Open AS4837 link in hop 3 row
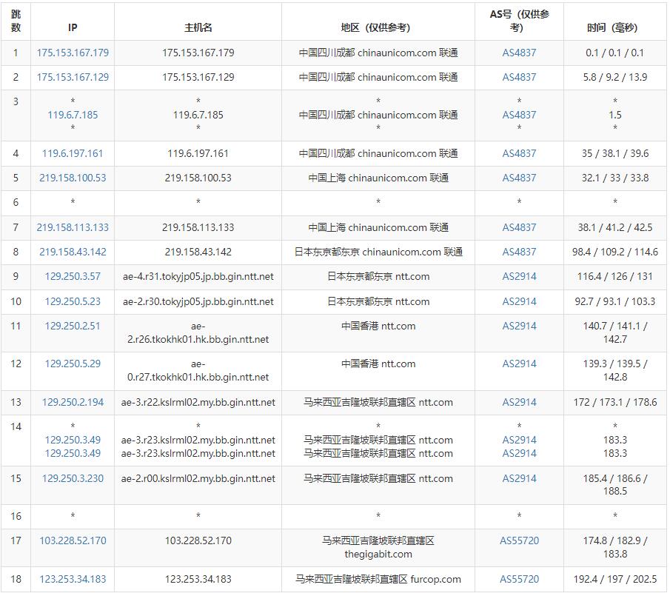 (519, 115)
